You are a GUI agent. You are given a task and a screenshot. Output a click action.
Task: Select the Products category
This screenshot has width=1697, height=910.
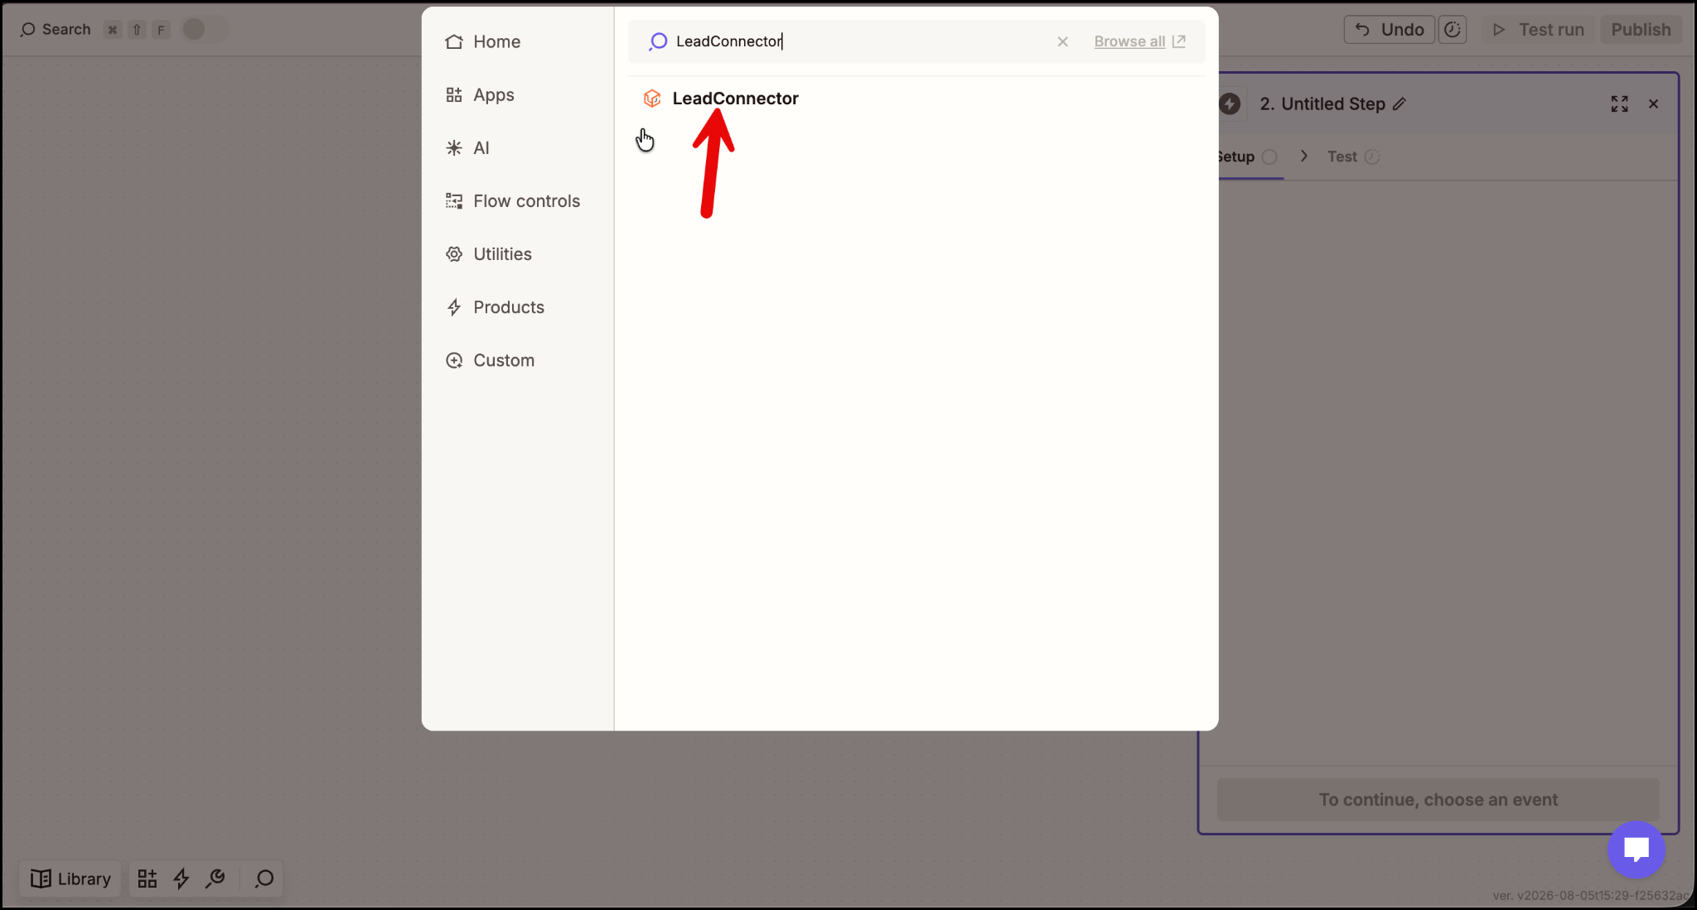point(495,307)
